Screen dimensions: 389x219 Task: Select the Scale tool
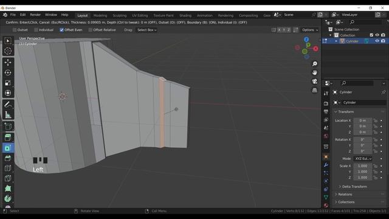click(8, 83)
